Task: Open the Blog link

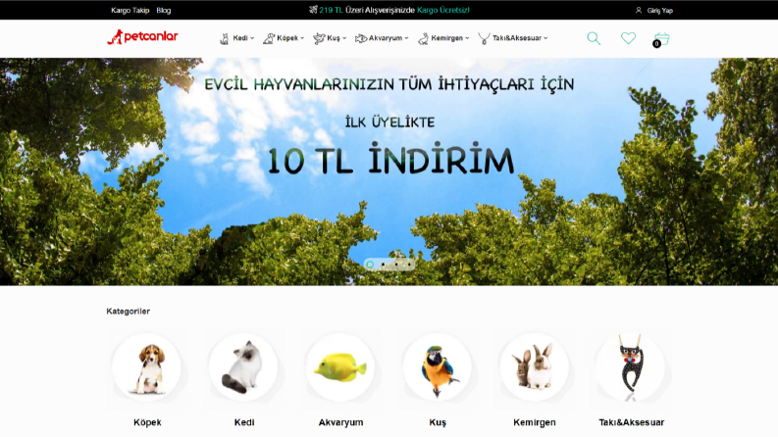Action: [x=163, y=11]
